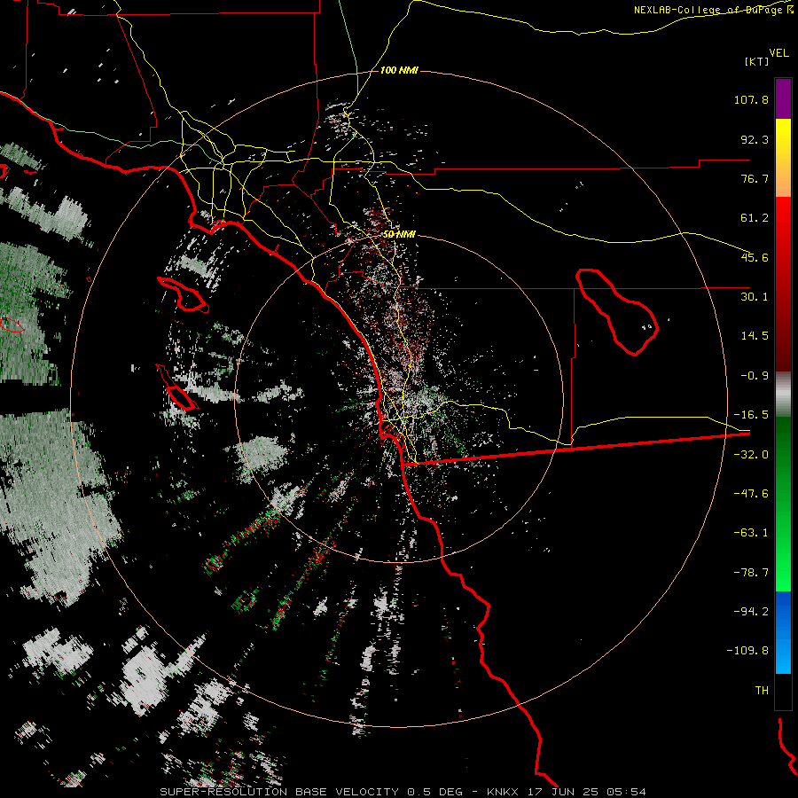Viewport: 798px width, 798px height.
Task: Click the 45.6 legend value
Action: tap(755, 257)
